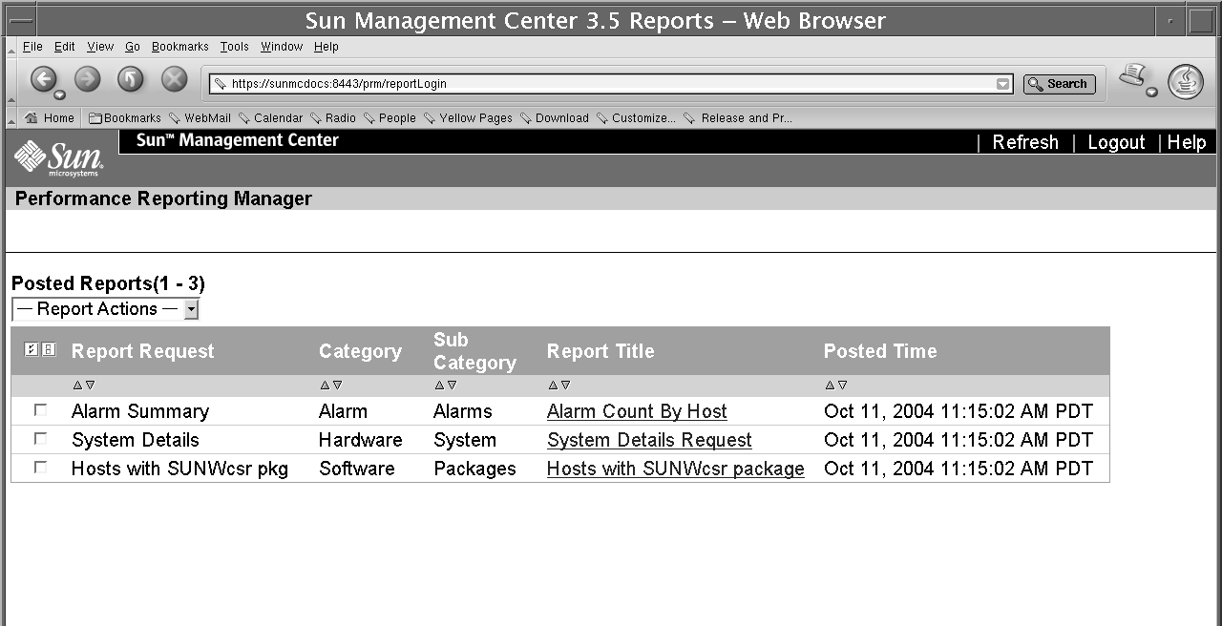Open the View menu
Image resolution: width=1222 pixels, height=626 pixels.
(100, 47)
